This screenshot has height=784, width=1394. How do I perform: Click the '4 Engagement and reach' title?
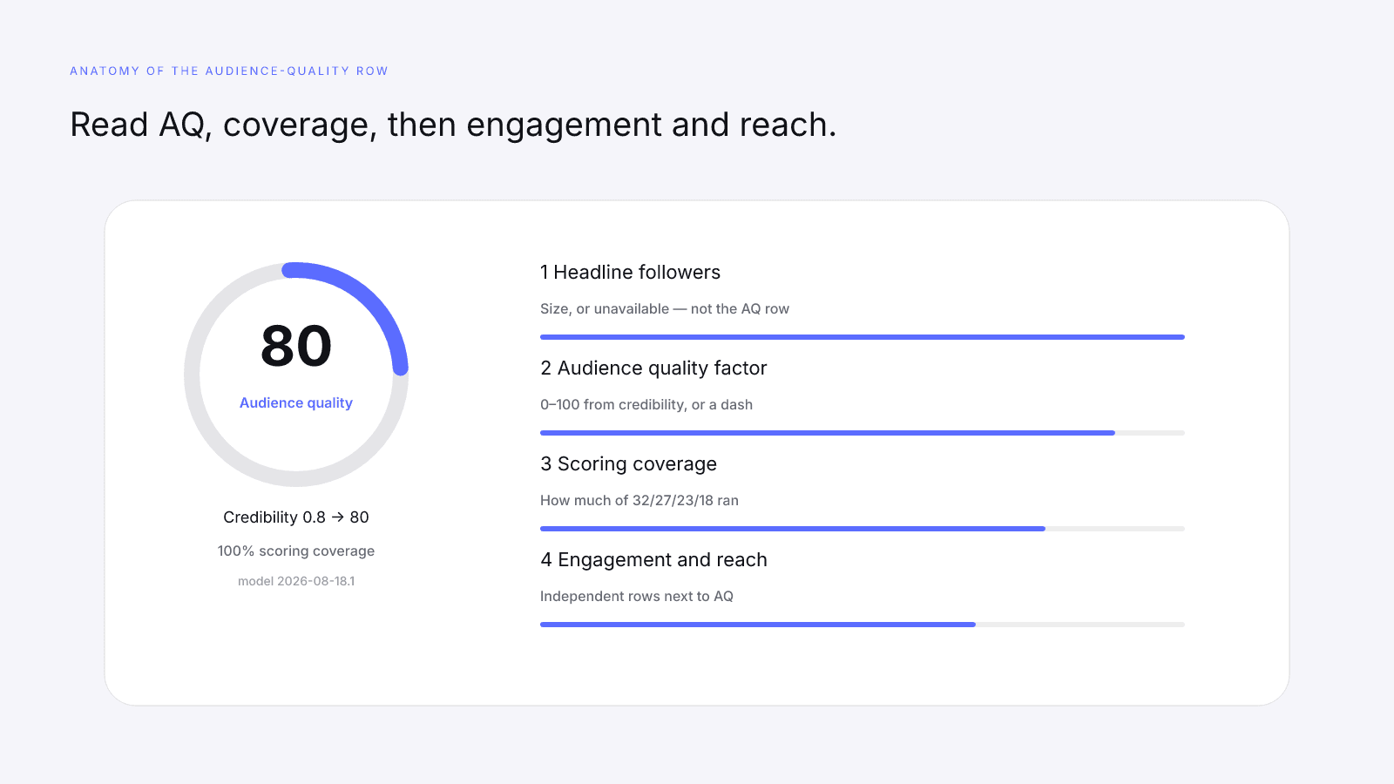point(653,560)
